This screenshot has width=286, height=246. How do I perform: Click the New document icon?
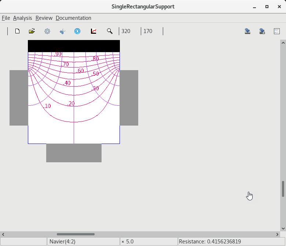17,31
